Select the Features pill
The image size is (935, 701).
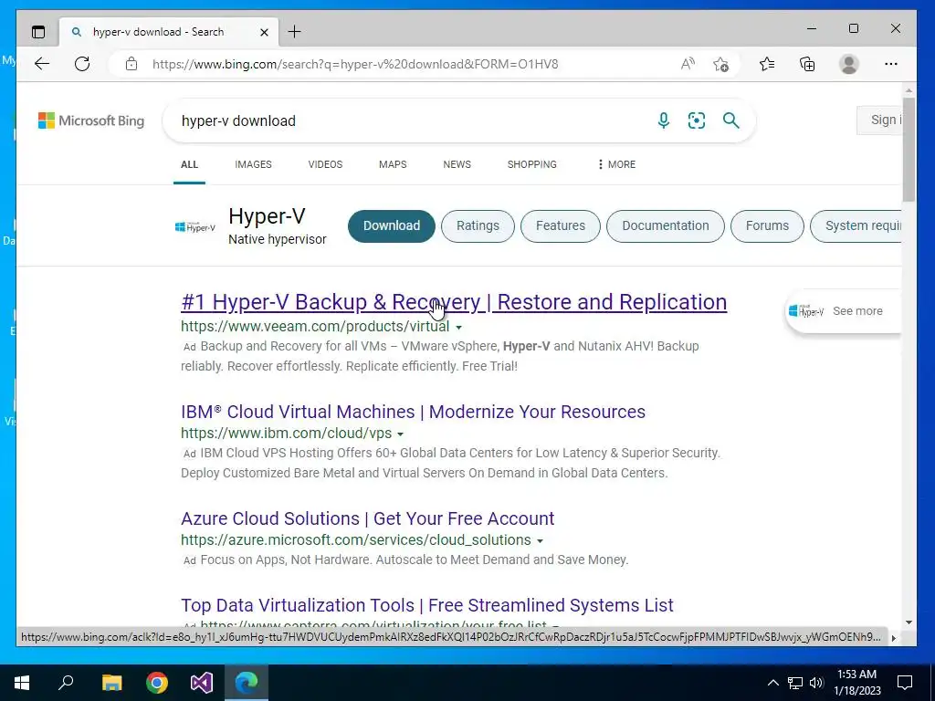pyautogui.click(x=561, y=226)
